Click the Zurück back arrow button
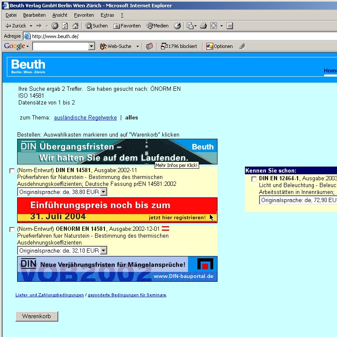This screenshot has width=337, height=337. [x=16, y=26]
